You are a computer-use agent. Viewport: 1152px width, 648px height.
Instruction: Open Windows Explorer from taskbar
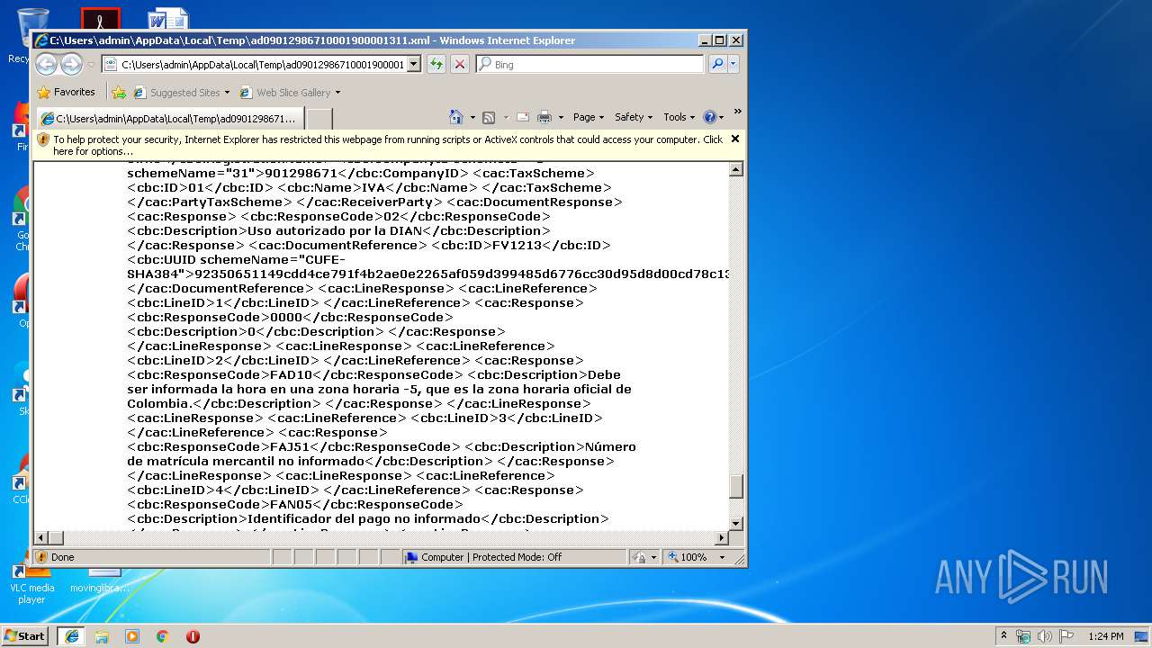(x=102, y=635)
